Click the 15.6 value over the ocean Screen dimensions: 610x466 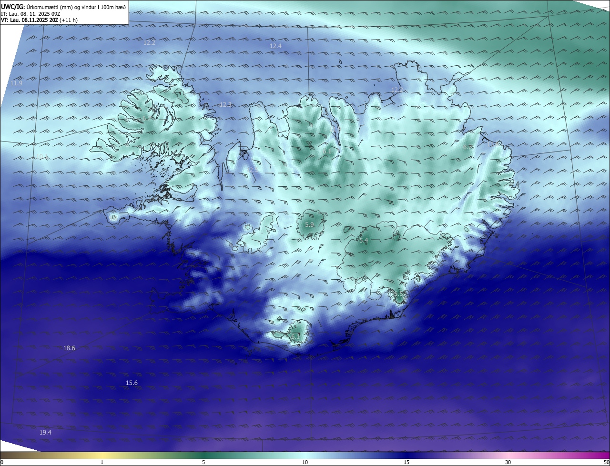click(x=132, y=383)
